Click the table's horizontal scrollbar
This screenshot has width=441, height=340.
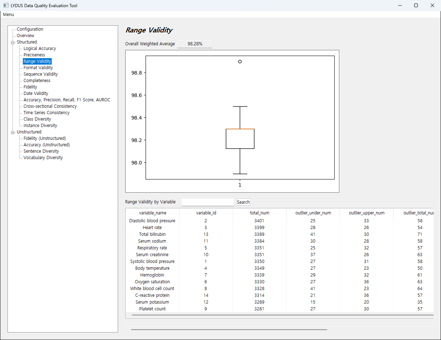pos(283,315)
